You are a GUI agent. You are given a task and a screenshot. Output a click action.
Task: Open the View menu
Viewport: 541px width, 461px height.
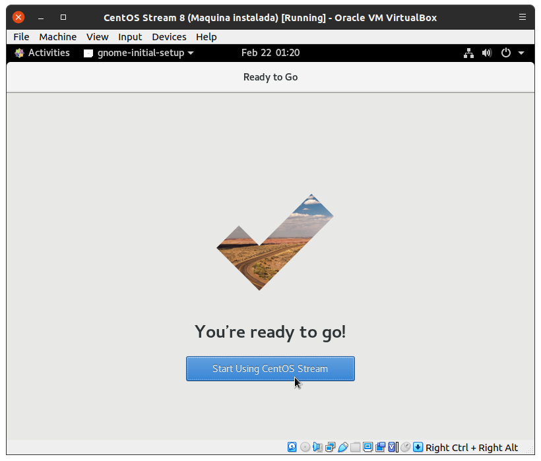(x=97, y=37)
